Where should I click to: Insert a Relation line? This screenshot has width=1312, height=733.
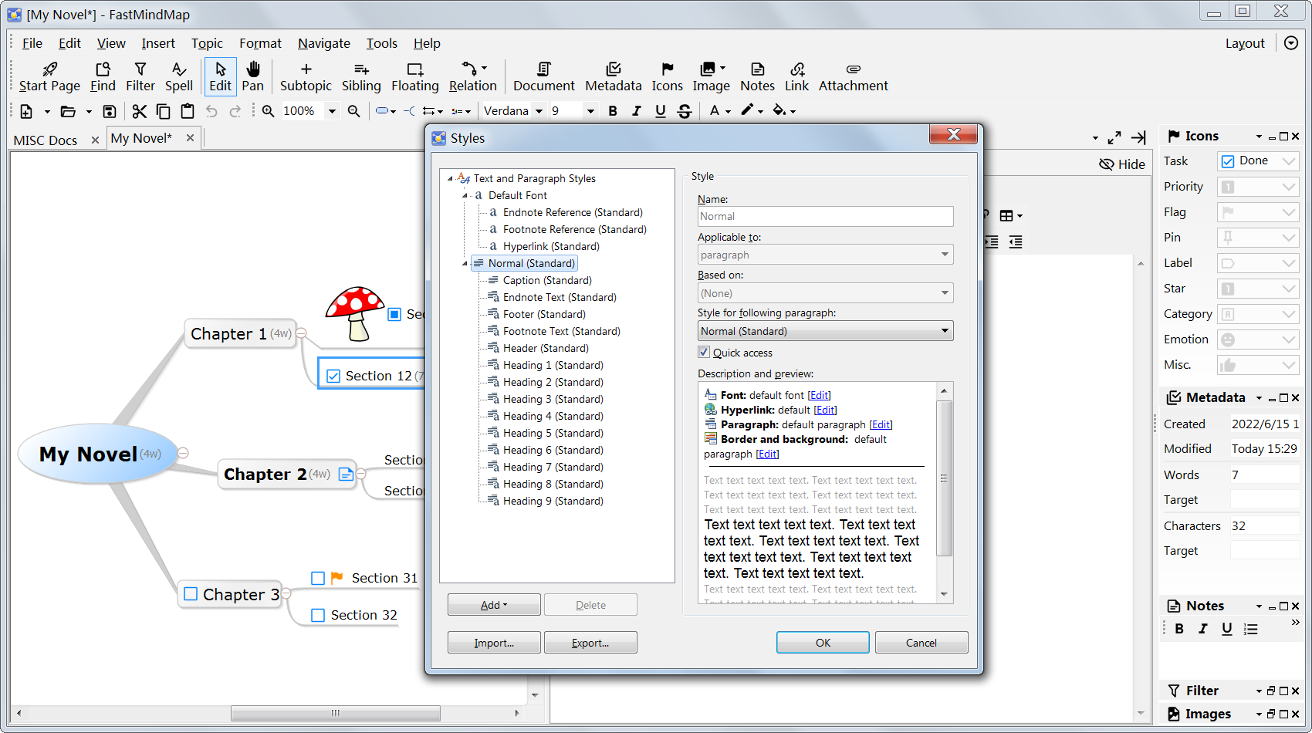[473, 77]
